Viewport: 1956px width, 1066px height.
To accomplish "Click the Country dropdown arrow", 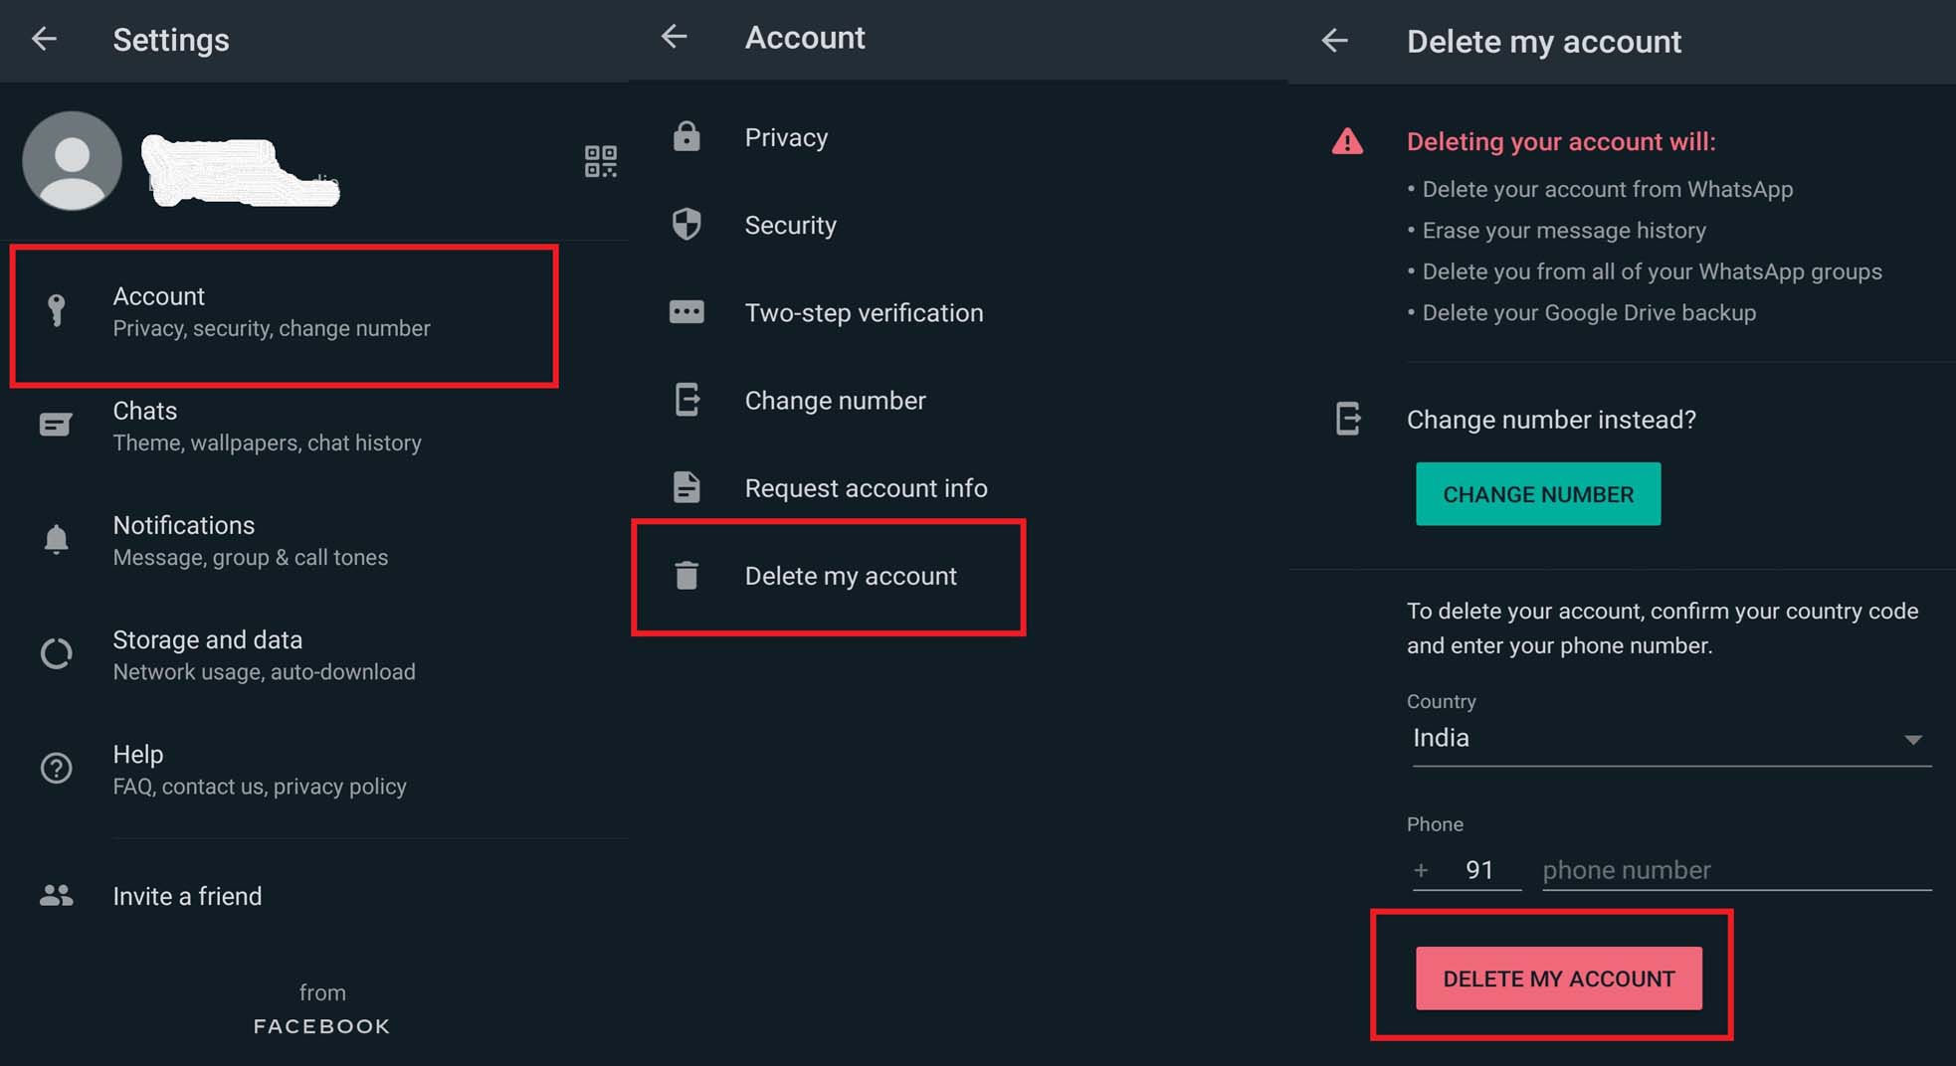I will point(1912,740).
